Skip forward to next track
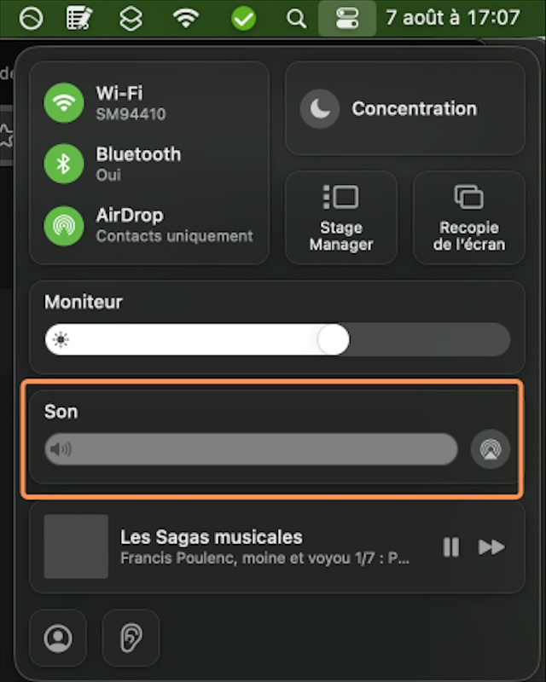 click(491, 547)
